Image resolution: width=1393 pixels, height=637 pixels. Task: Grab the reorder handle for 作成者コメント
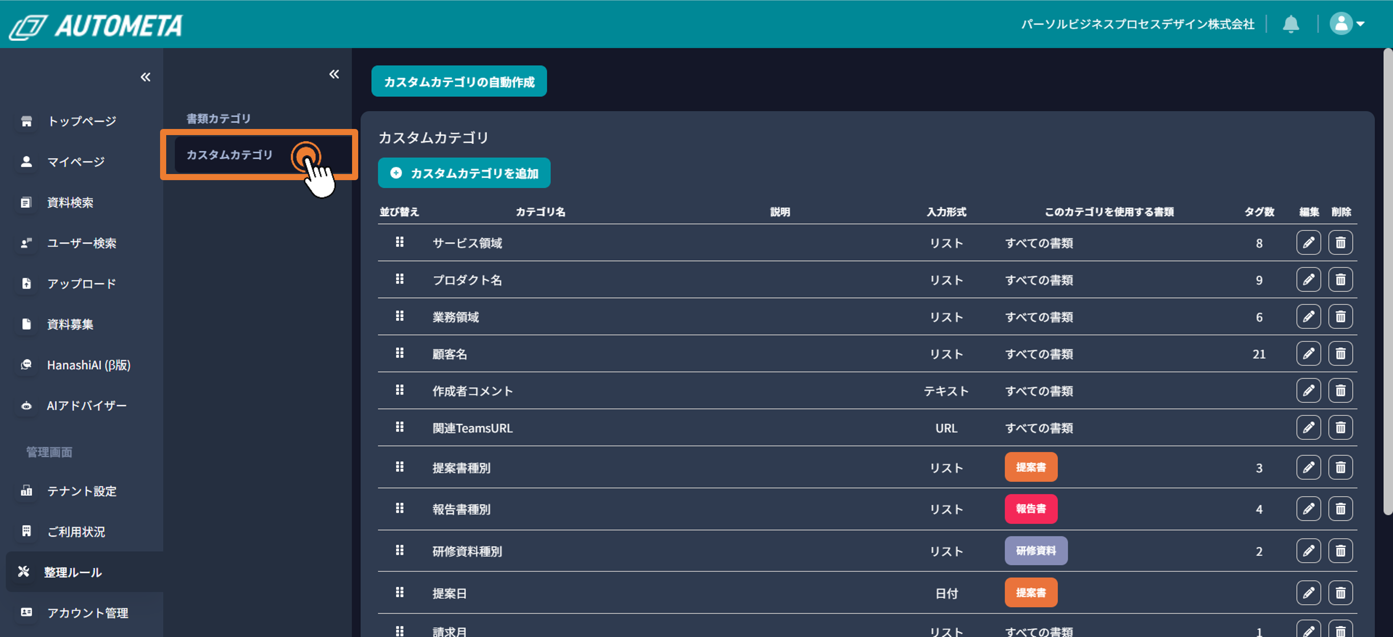click(x=400, y=390)
